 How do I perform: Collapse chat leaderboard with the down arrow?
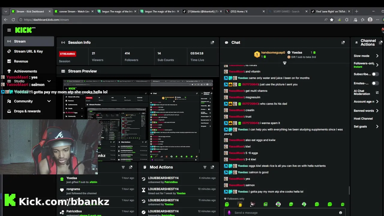(285, 63)
